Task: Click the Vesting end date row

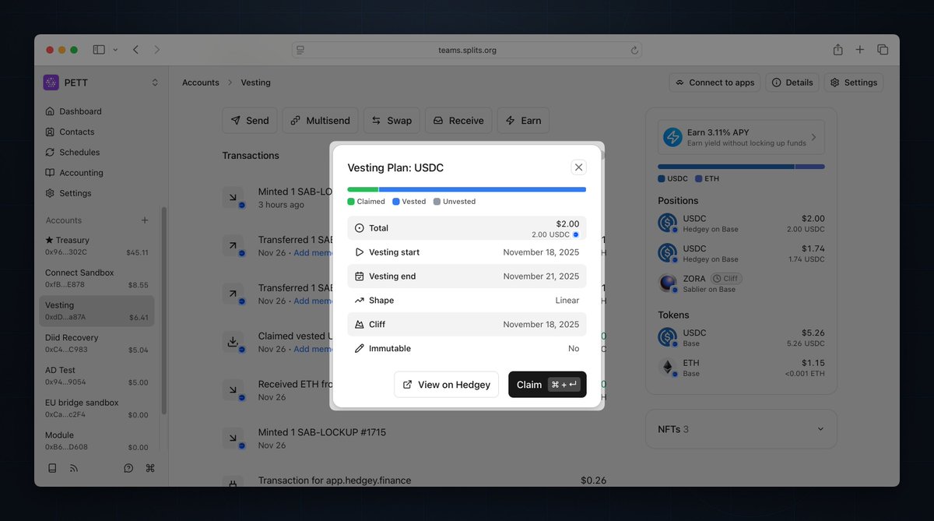Action: click(467, 276)
